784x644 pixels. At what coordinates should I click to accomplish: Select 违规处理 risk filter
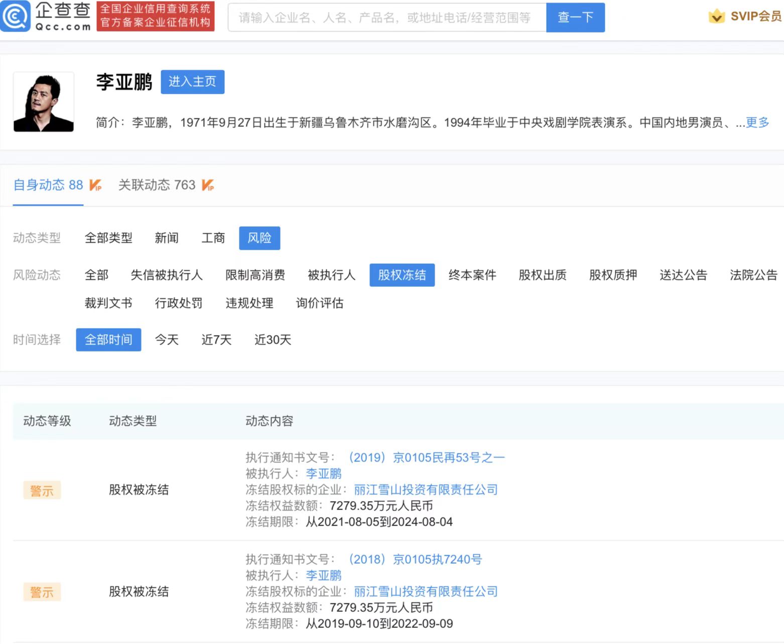249,303
